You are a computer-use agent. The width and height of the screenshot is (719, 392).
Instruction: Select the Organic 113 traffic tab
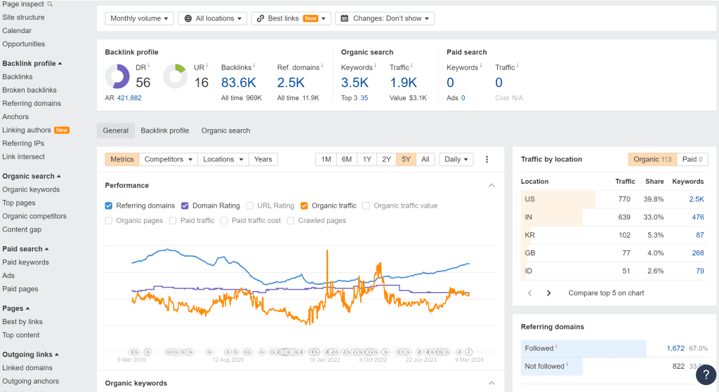click(652, 159)
